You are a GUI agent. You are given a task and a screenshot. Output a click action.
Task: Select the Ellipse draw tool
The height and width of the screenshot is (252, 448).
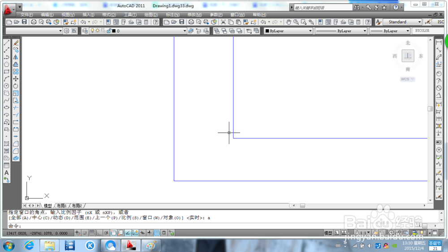pos(7,108)
